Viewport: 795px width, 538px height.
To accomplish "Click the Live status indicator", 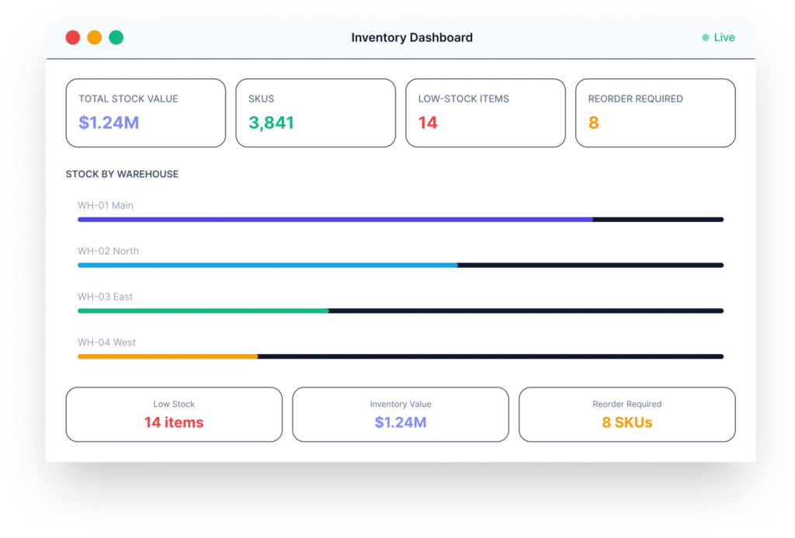I will click(718, 37).
